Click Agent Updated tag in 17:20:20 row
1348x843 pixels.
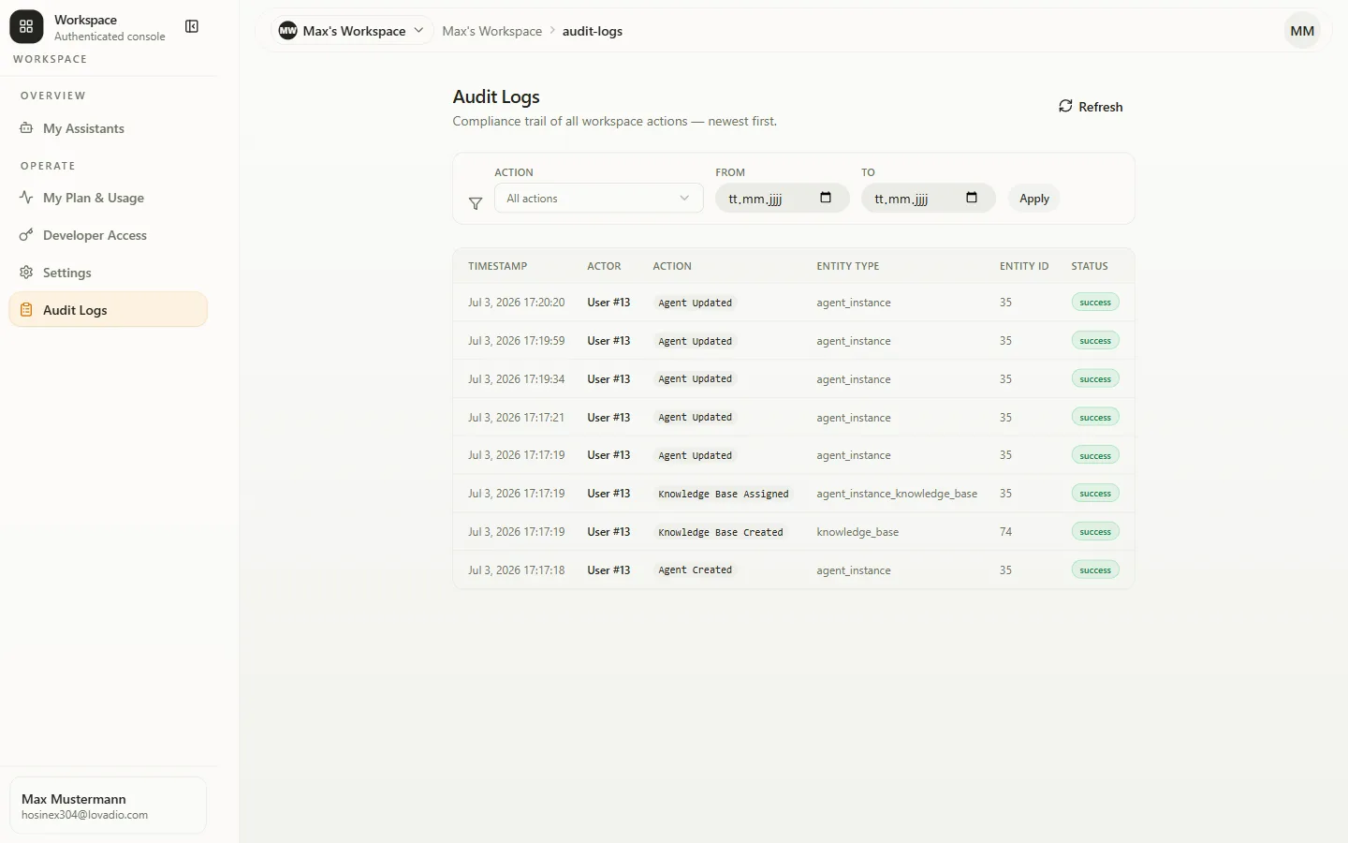696,303
